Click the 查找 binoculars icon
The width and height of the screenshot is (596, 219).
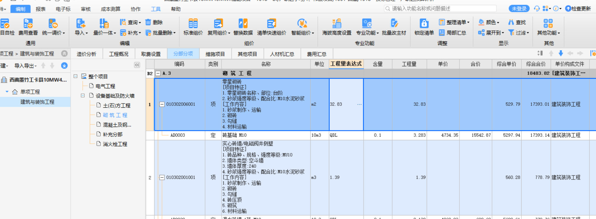point(511,22)
